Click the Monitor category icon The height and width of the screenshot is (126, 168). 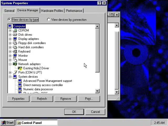pyautogui.click(x=15, y=56)
